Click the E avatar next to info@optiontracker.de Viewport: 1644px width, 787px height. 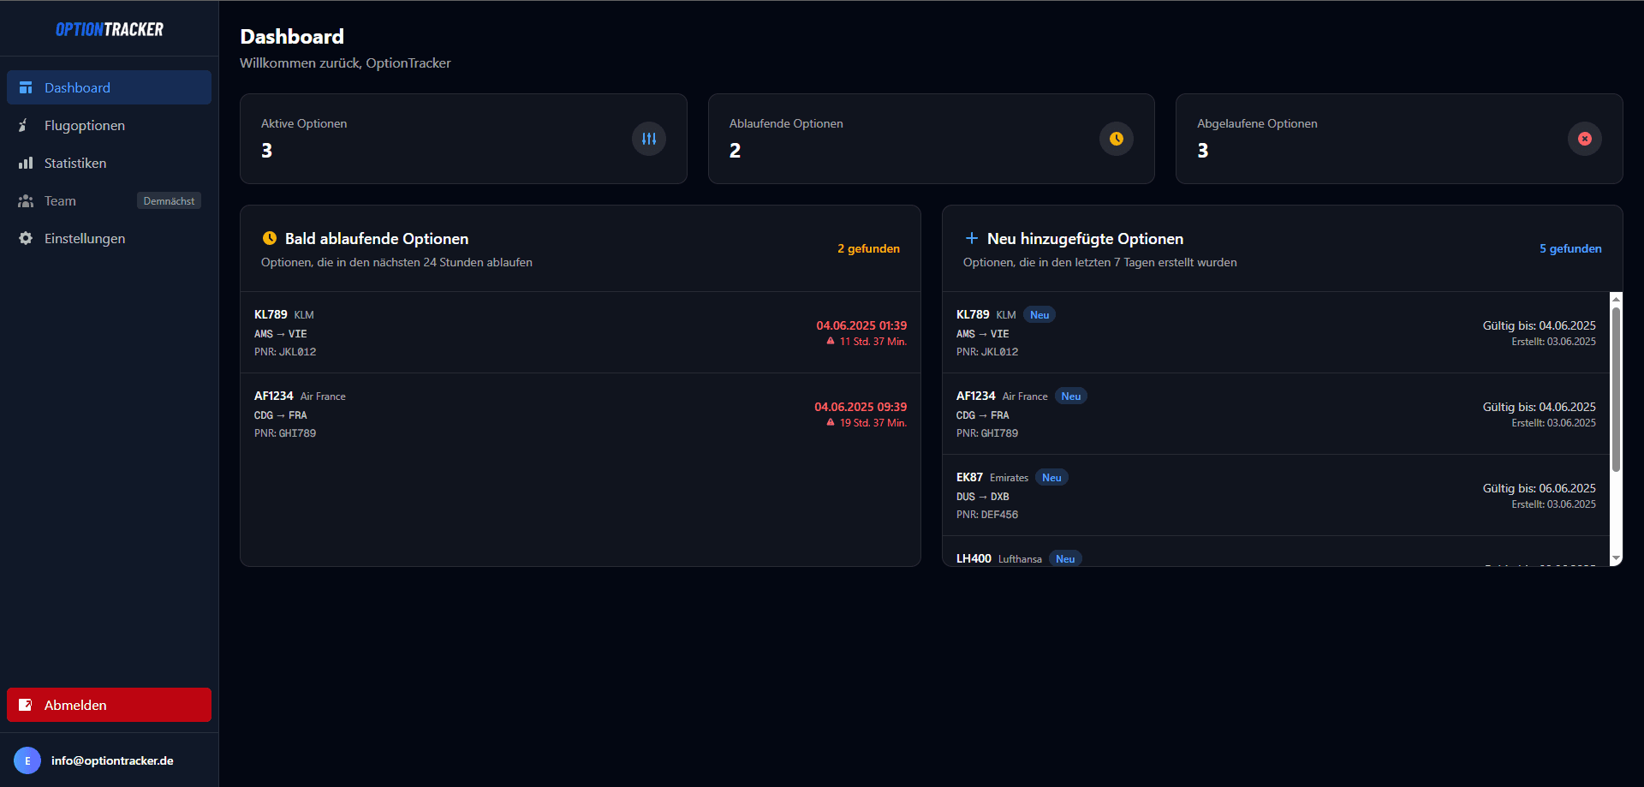[x=27, y=760]
